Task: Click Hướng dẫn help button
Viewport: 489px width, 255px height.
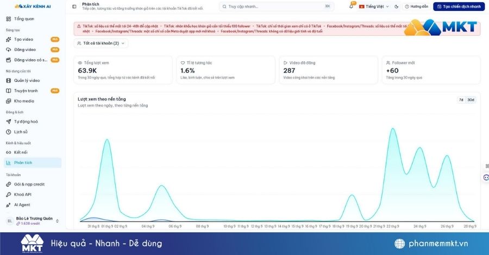Action: (416, 7)
